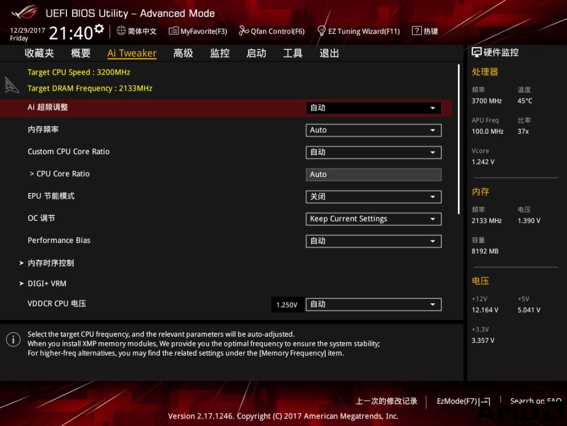Select the 内存频率 row label

tap(43, 129)
